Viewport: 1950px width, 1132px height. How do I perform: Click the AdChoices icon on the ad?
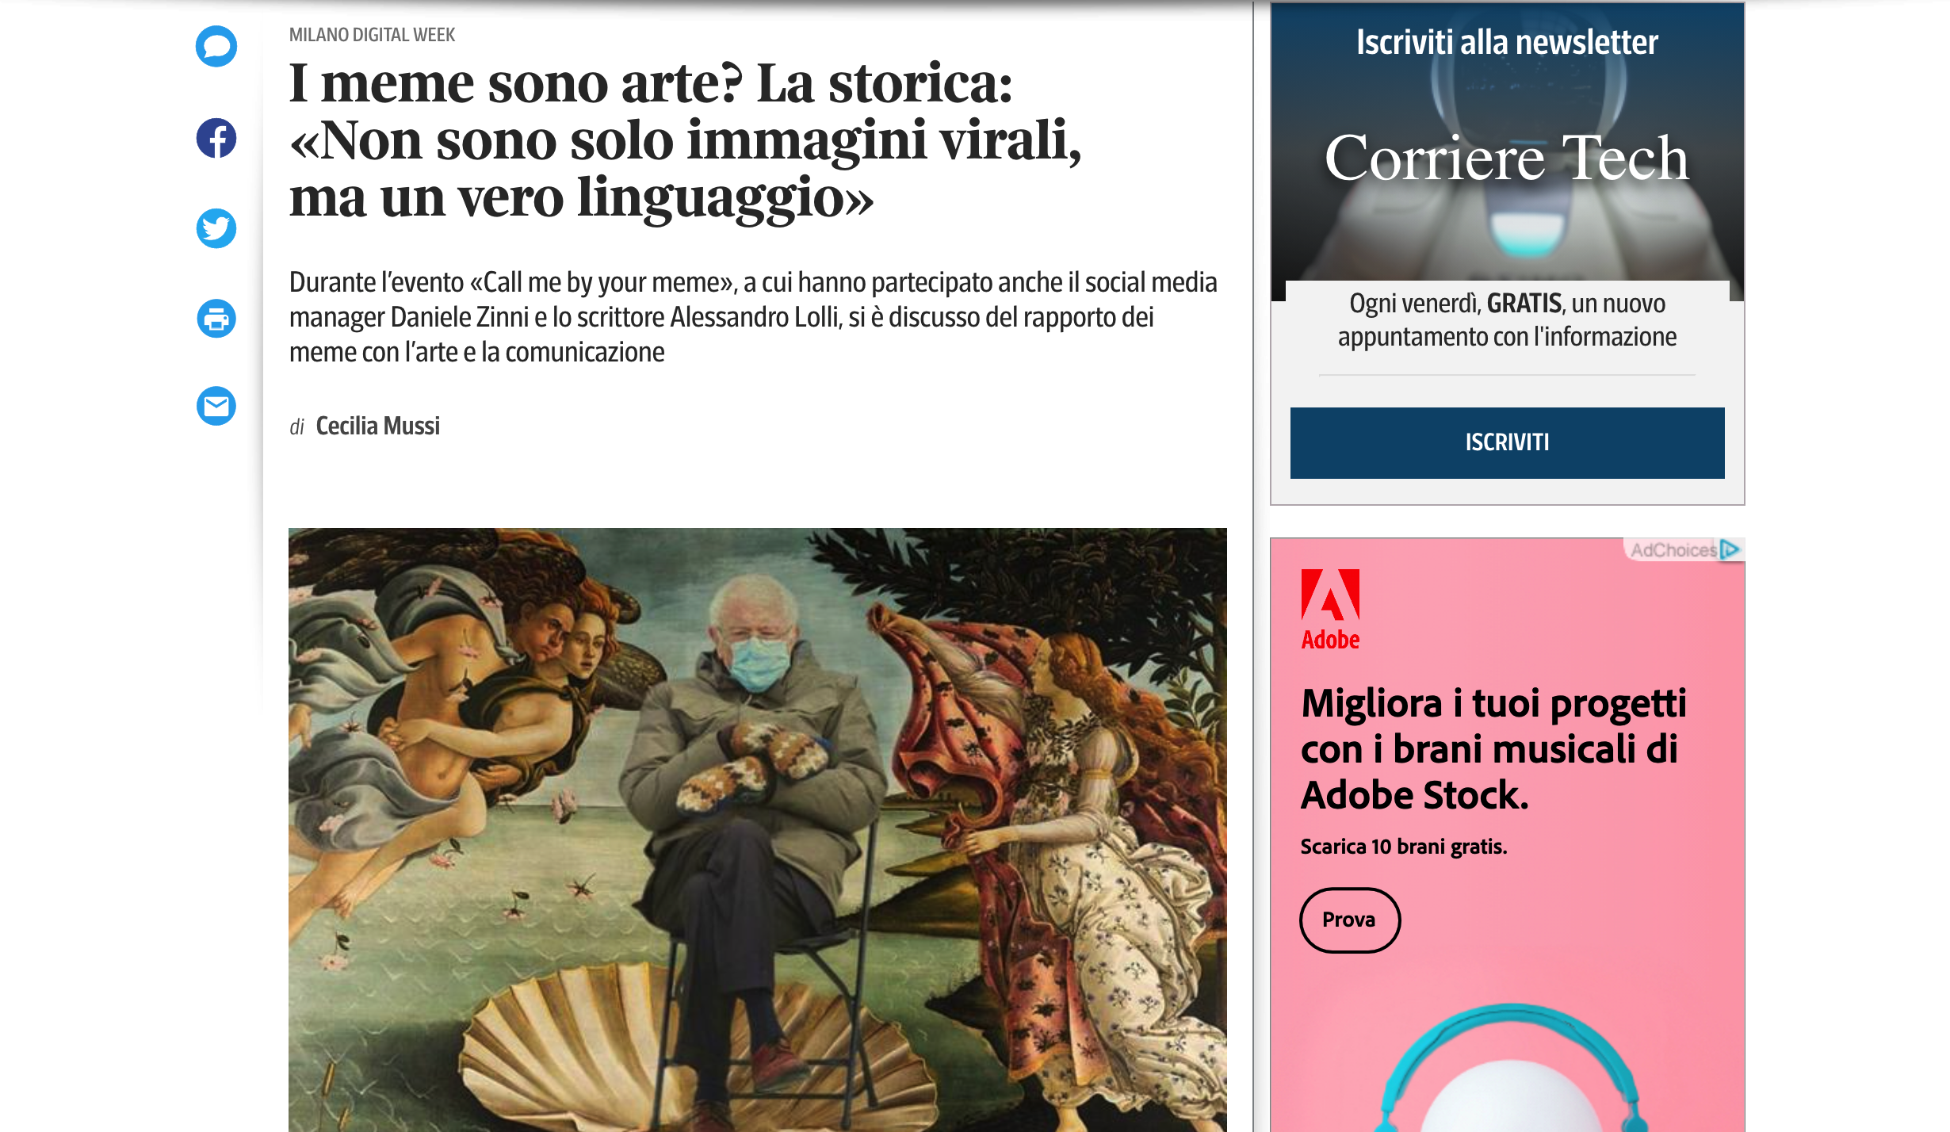click(1684, 549)
